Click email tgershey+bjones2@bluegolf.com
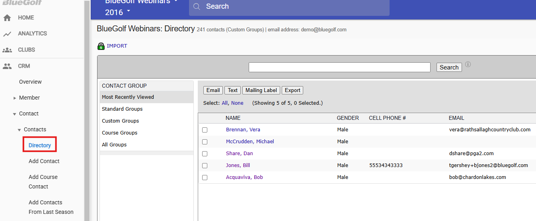 coord(489,165)
